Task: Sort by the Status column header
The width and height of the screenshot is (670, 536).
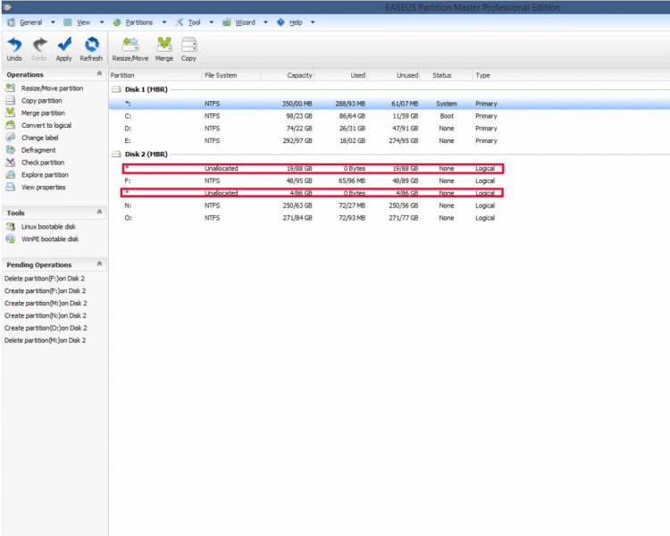Action: pos(446,75)
